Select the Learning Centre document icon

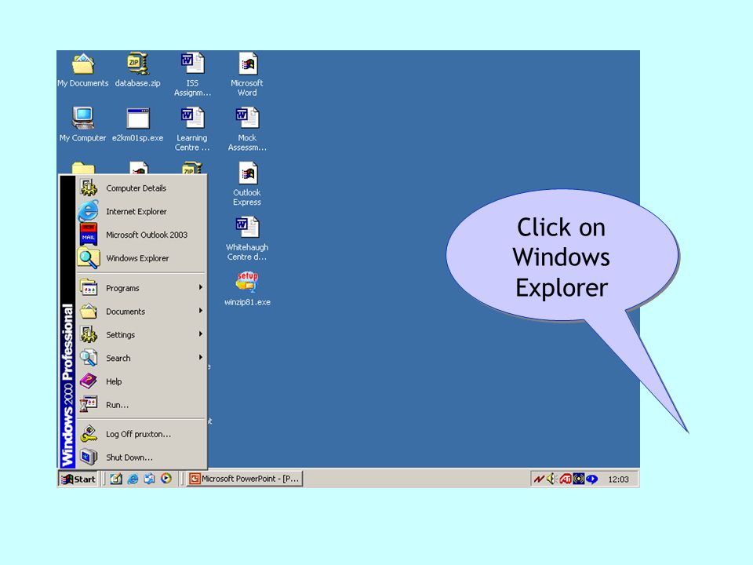pos(193,129)
